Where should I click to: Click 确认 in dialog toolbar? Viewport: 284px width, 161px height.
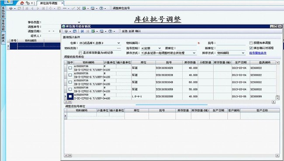[x=138, y=31]
